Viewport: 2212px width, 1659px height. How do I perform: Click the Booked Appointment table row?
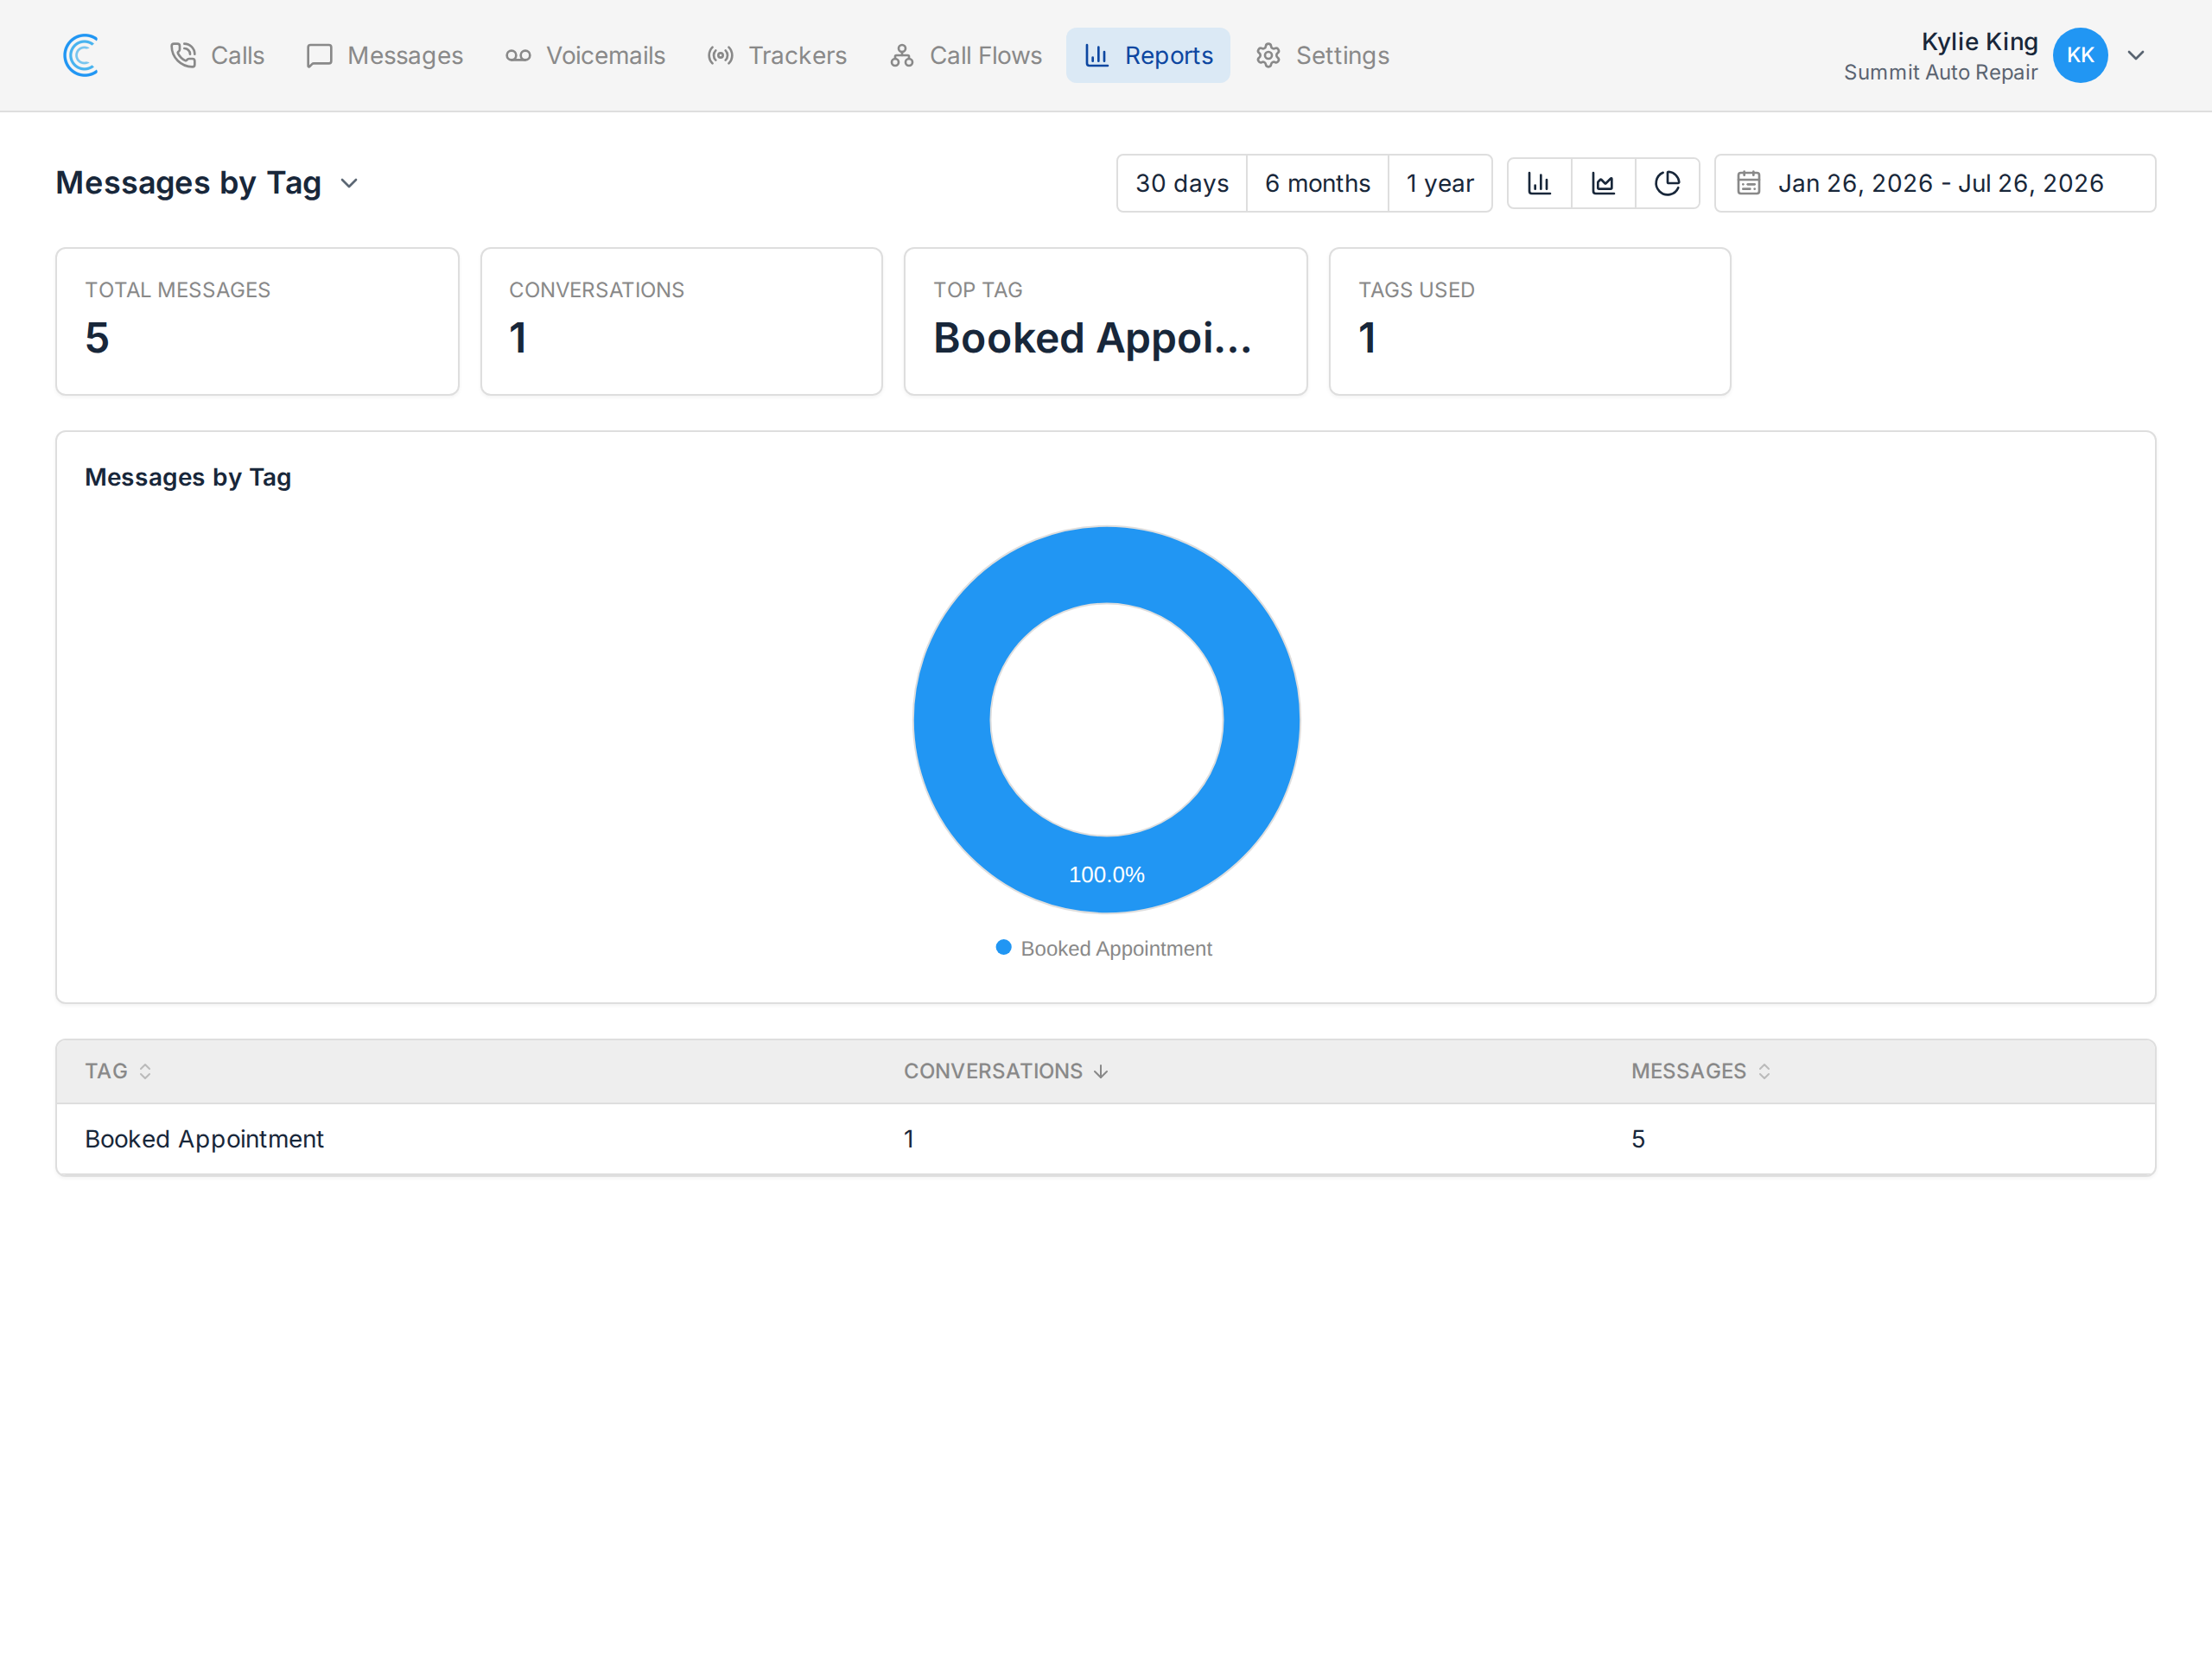pos(1106,1139)
